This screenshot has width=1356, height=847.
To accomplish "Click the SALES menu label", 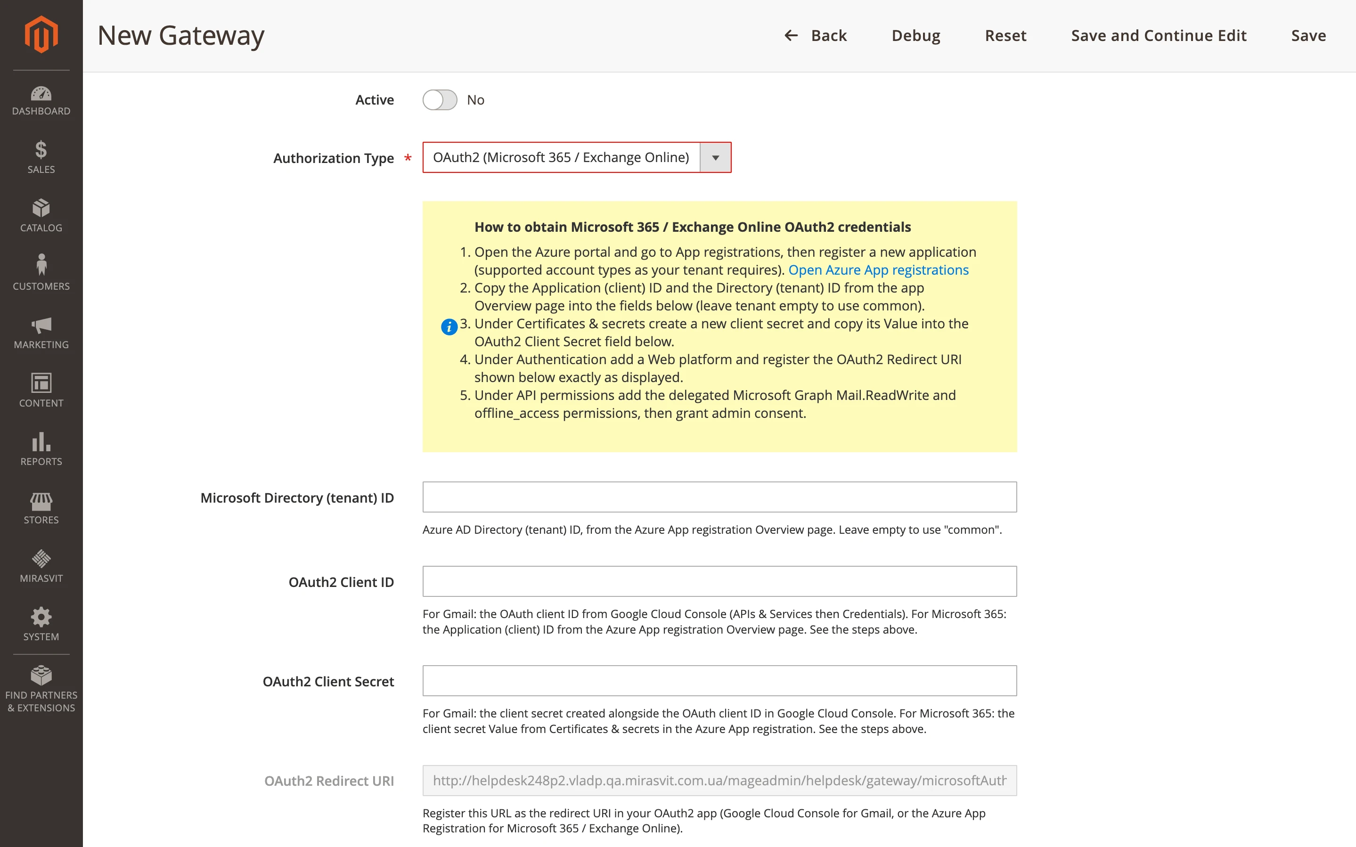I will (41, 169).
